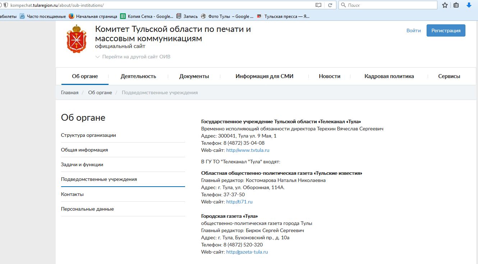478x264 pixels.
Task: Open the 'Начальная страница' Firefox bookmark
Action: coord(93,16)
